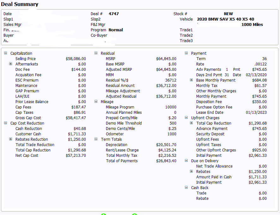Collapse the Payment section
280x215 pixels.
[186, 53]
